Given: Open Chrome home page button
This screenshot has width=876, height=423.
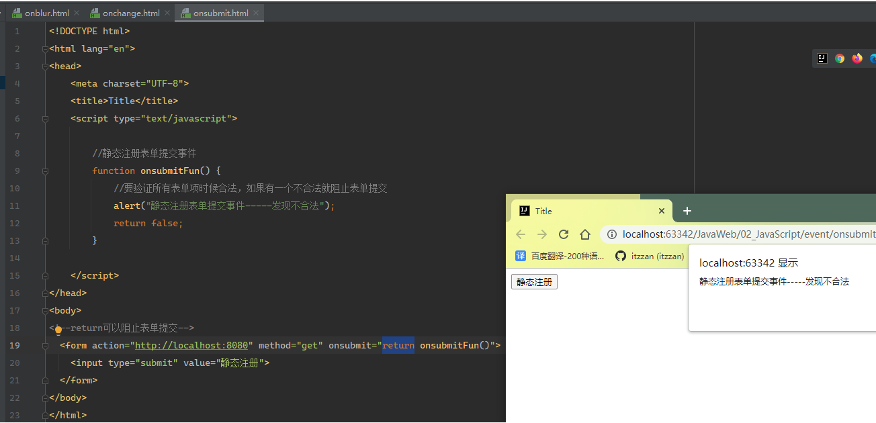Looking at the screenshot, I should point(585,234).
